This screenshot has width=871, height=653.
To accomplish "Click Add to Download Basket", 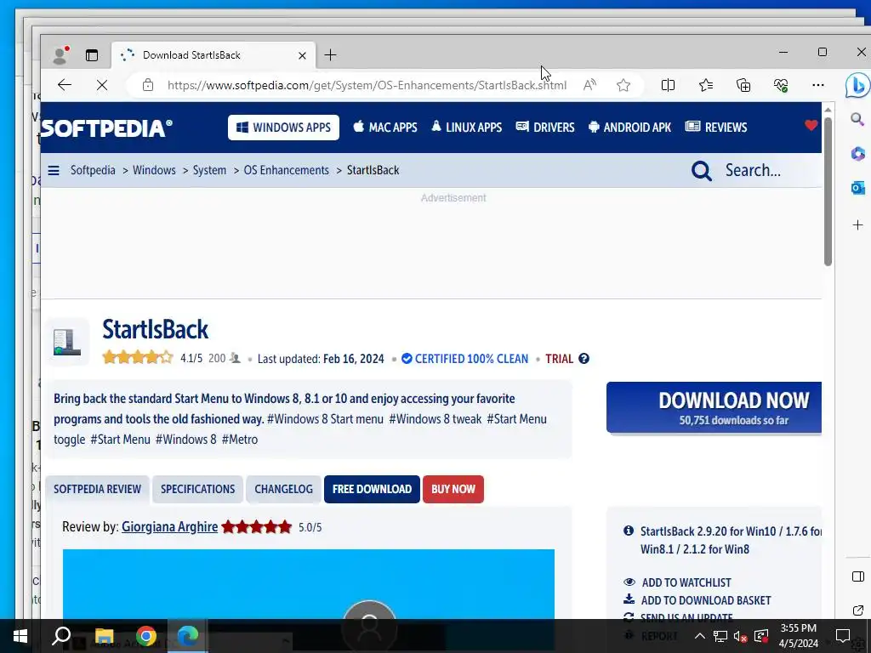I will [705, 600].
